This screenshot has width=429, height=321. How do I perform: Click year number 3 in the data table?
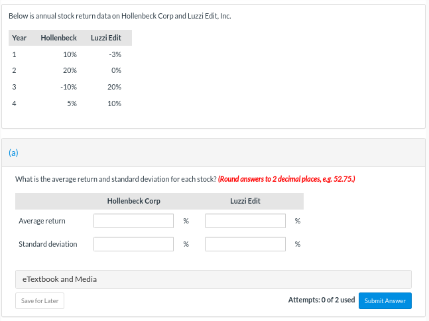point(14,87)
